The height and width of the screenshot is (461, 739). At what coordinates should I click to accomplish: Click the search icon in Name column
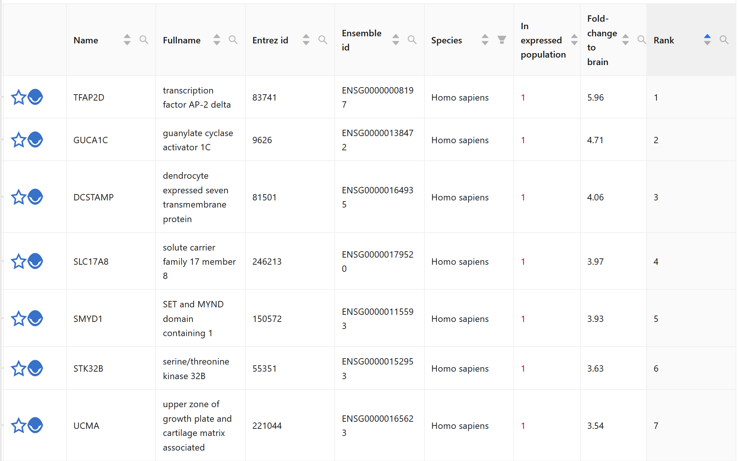pos(143,40)
